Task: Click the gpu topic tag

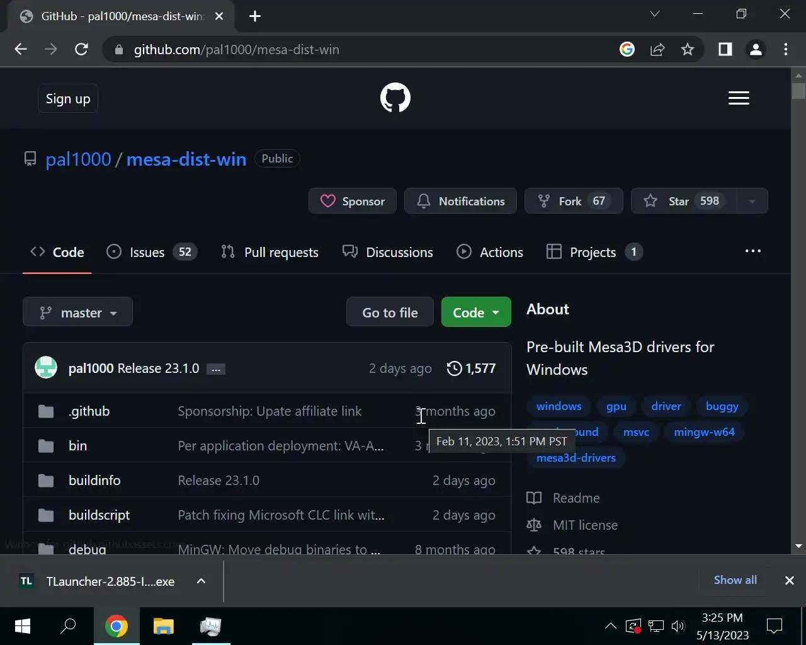Action: click(616, 406)
